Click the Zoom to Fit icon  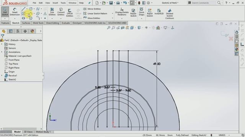click(x=109, y=28)
